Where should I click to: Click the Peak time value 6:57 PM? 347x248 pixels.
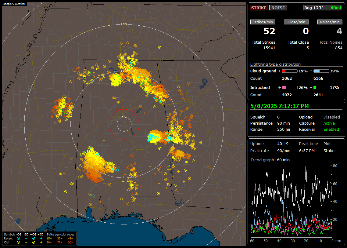[307, 151]
